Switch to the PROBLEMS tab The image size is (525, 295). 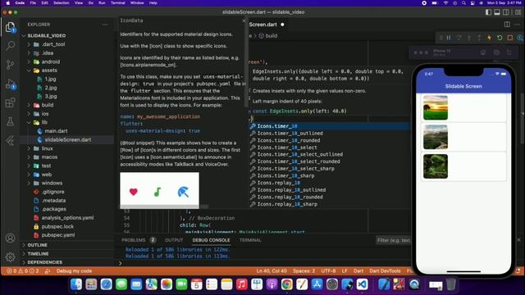pyautogui.click(x=133, y=240)
